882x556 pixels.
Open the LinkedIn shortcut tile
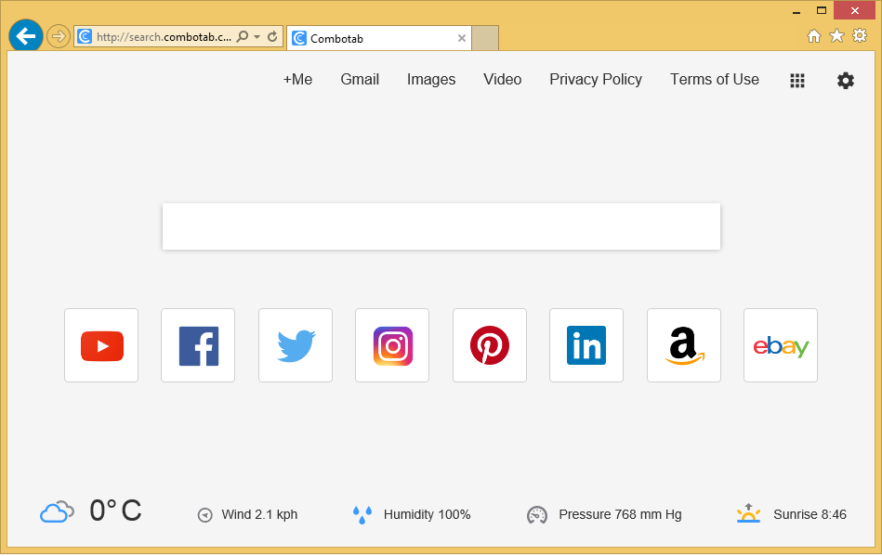586,345
